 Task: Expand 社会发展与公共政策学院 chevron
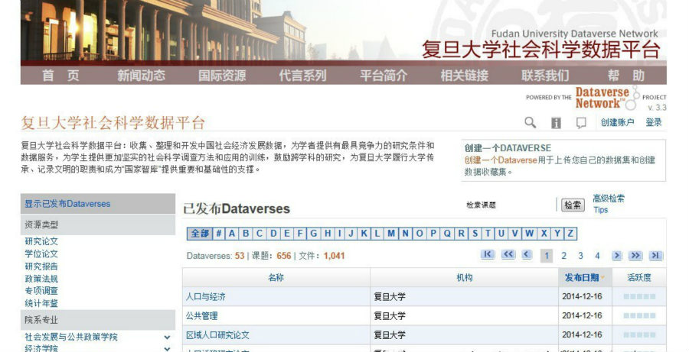pos(167,337)
